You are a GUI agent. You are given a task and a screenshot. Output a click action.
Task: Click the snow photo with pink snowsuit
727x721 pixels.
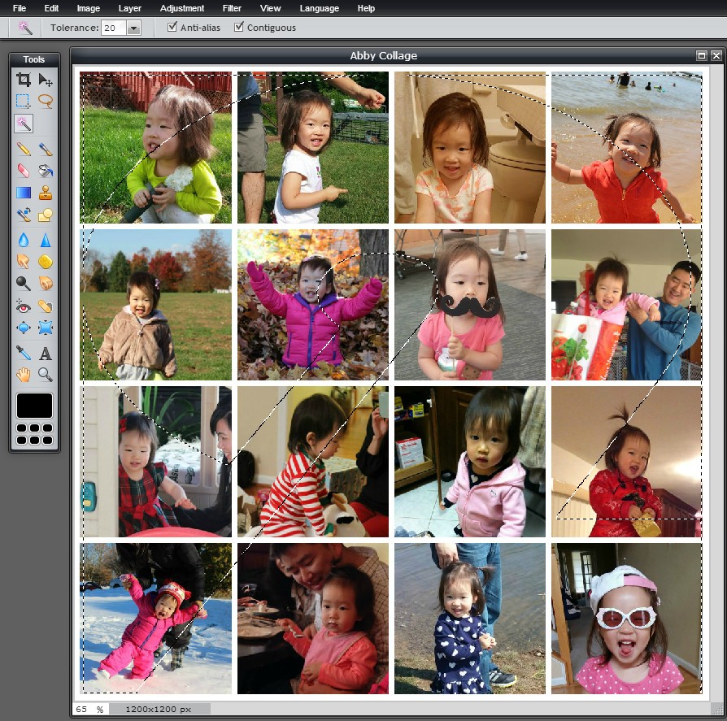tap(156, 619)
